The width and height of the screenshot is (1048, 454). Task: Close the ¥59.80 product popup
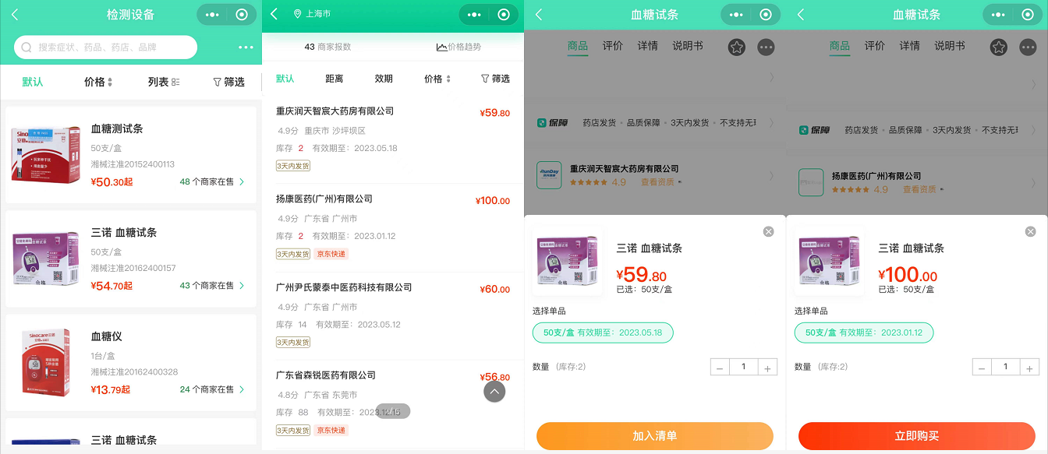[x=768, y=231]
